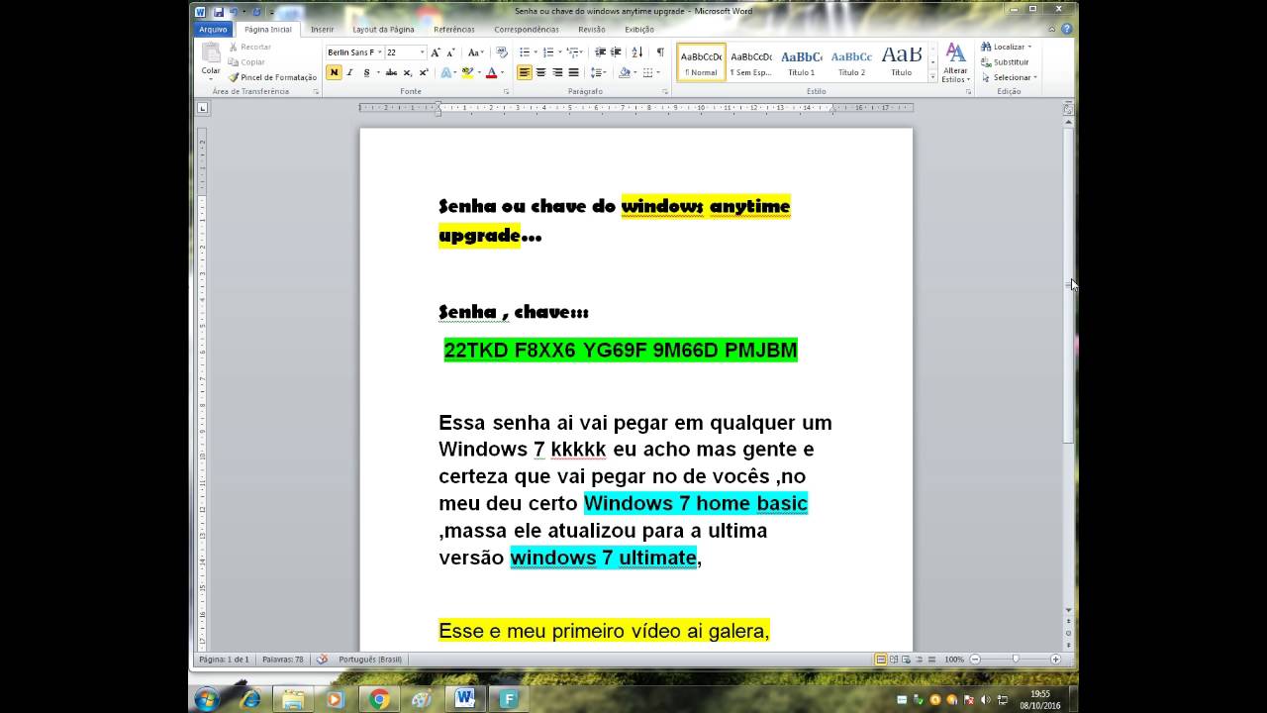Decrease paragraph indent
1267x713 pixels.
click(600, 52)
